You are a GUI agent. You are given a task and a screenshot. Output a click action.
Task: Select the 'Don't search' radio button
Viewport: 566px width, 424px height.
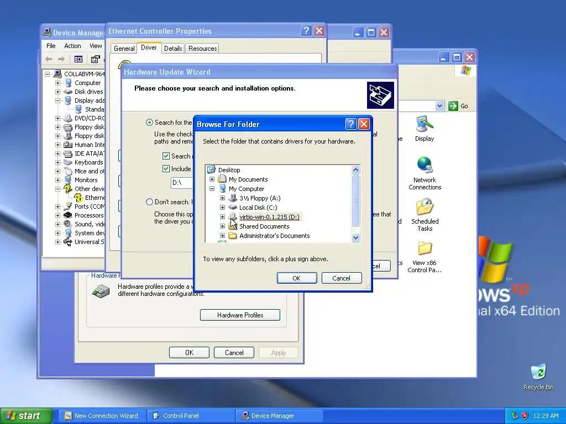149,202
